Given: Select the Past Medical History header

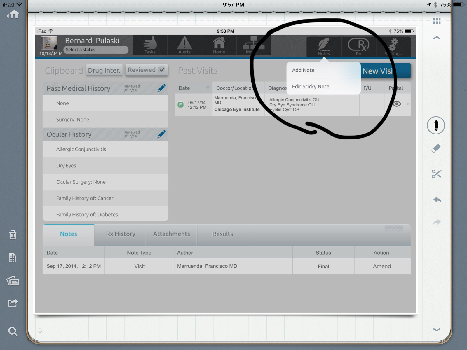Looking at the screenshot, I should [x=105, y=88].
